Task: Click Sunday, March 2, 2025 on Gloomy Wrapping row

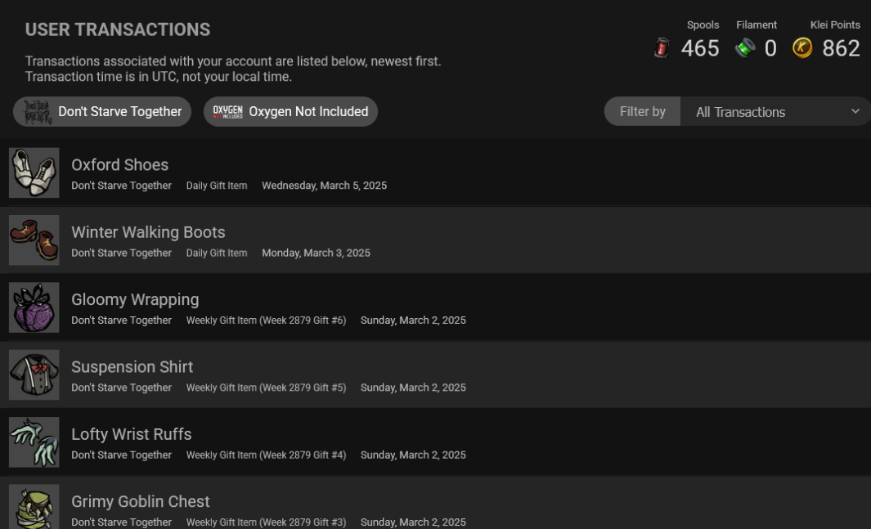Action: 413,321
